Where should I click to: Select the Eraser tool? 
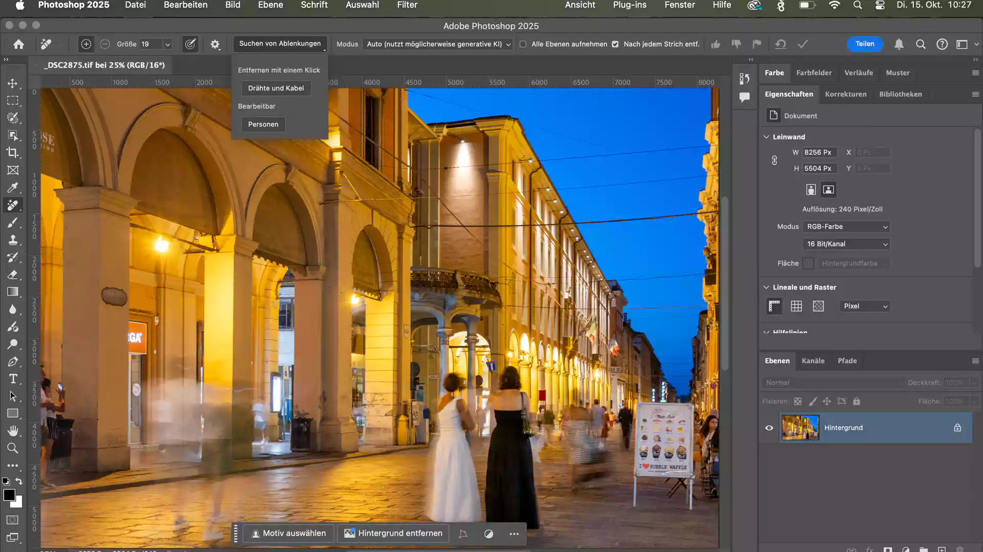tap(13, 275)
